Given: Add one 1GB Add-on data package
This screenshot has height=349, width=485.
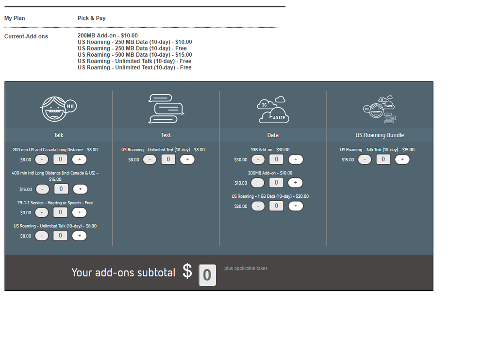Looking at the screenshot, I should (x=295, y=159).
